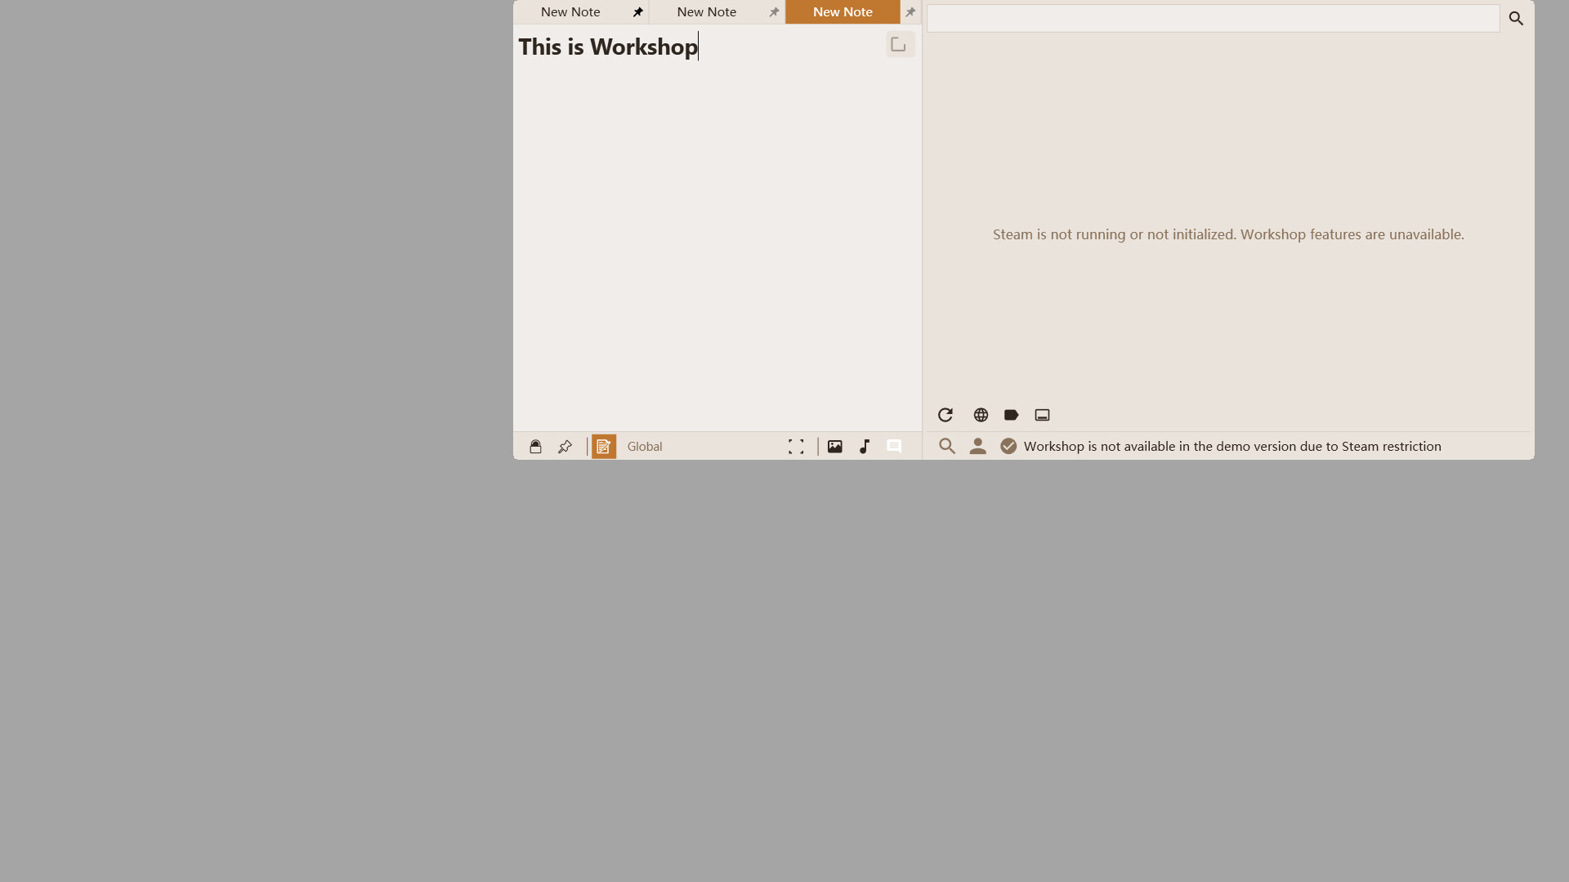This screenshot has width=1569, height=882.
Task: Switch to the first New Note tab
Action: 570,11
